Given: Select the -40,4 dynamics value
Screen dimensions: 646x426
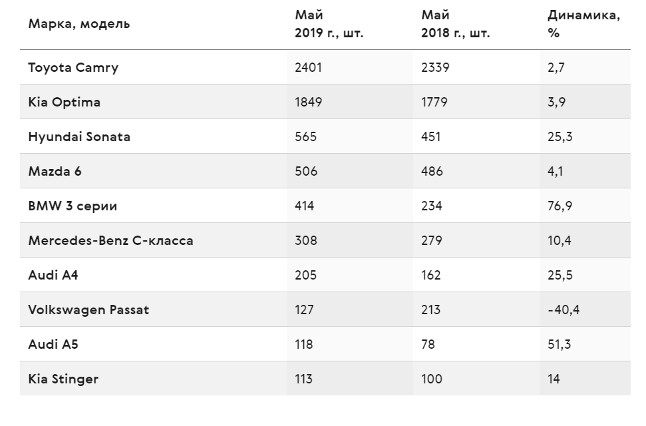Looking at the screenshot, I should (x=564, y=310).
